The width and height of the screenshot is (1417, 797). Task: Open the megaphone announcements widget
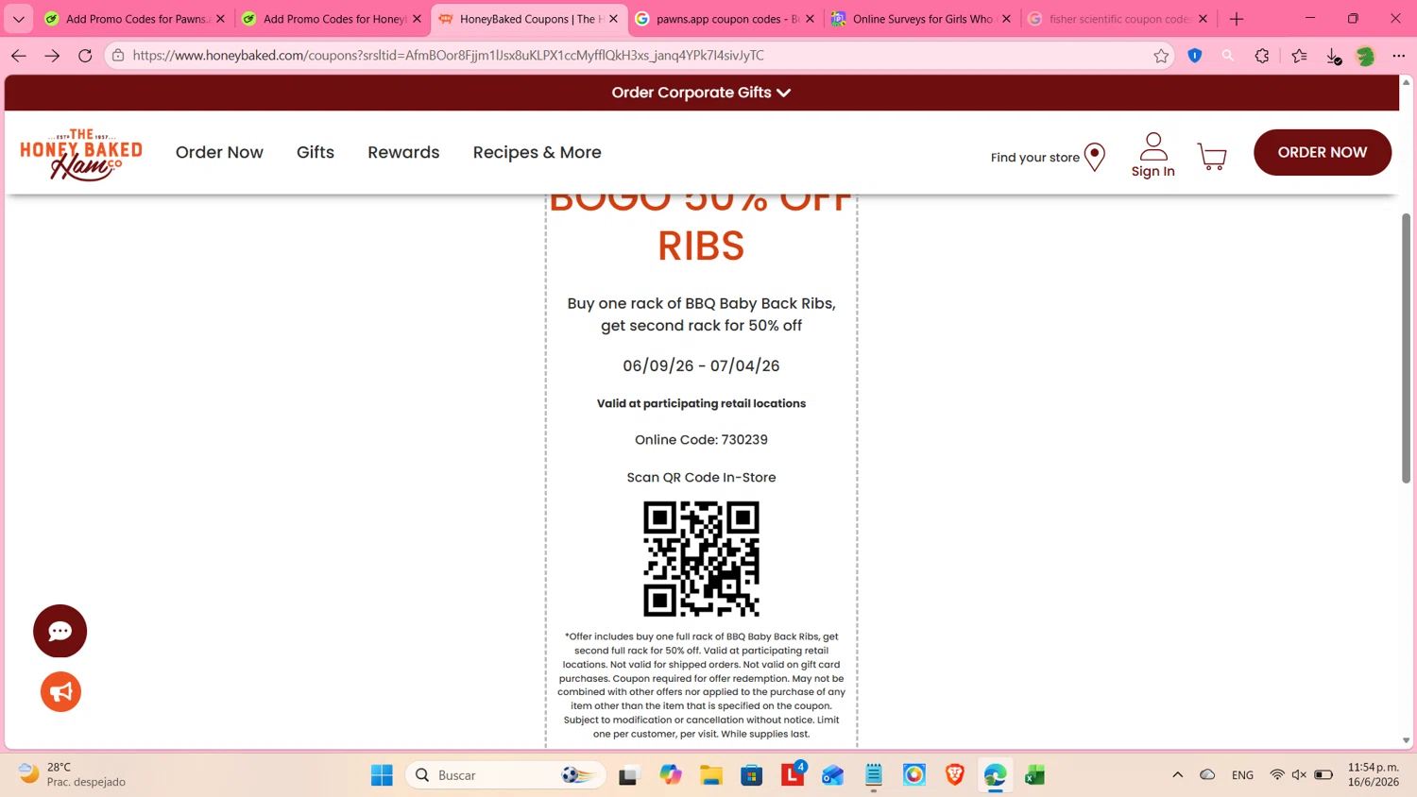coord(60,692)
